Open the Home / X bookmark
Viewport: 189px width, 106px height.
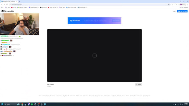coord(43,7)
